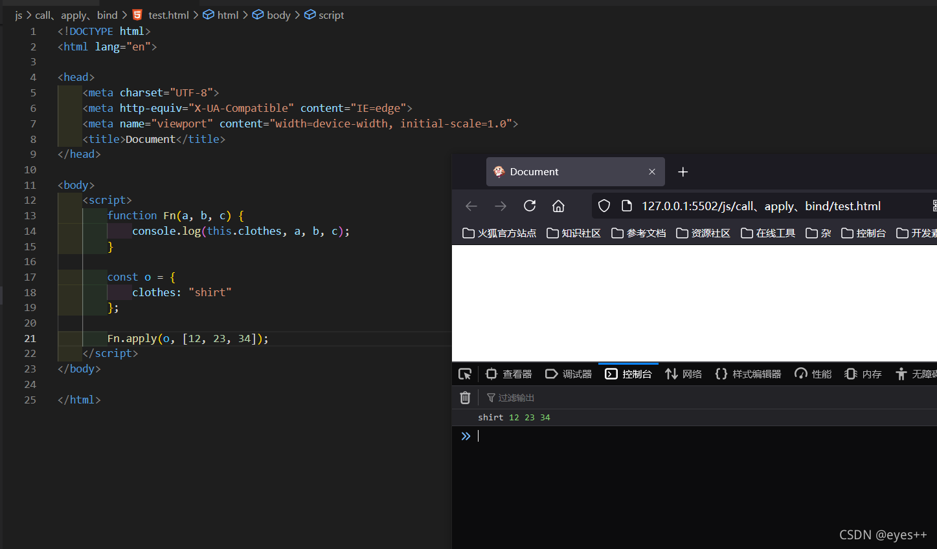Click the '<!DOCTYPE html>' line
Image resolution: width=937 pixels, height=549 pixels.
click(x=104, y=31)
